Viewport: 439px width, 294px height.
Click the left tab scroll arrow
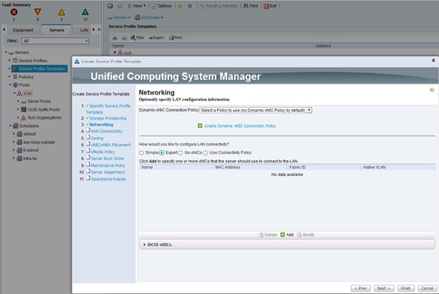coord(4,30)
